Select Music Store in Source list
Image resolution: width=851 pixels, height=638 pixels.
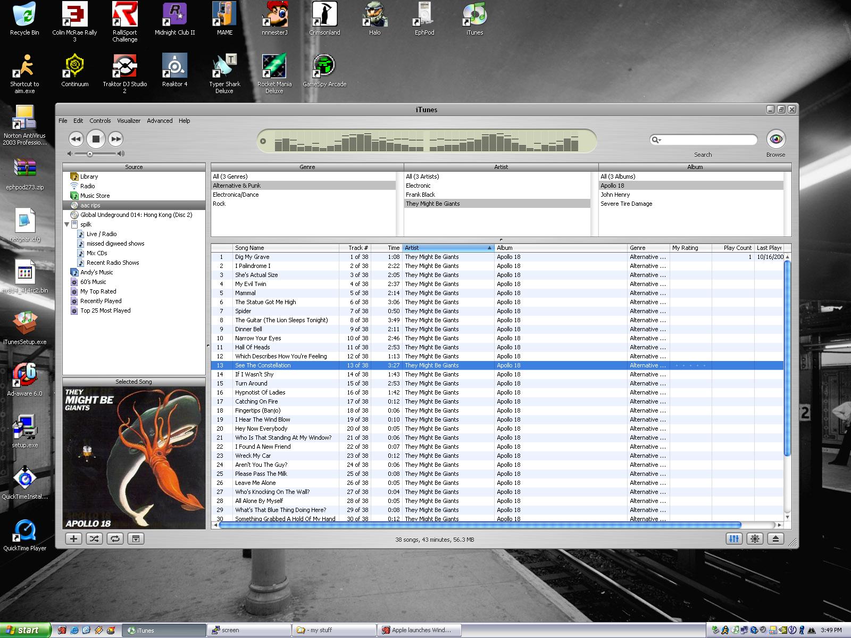(x=95, y=196)
